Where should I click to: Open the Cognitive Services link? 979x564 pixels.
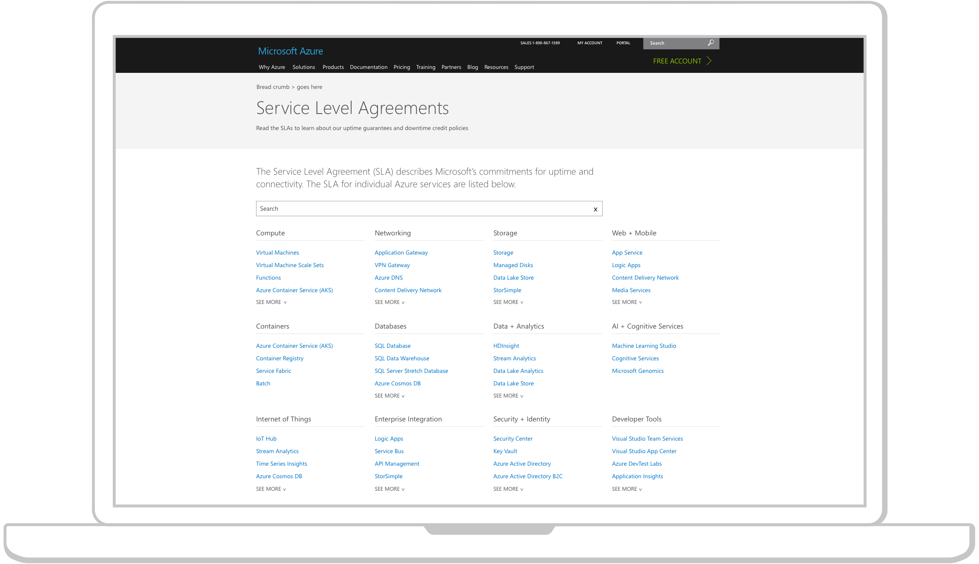point(635,358)
